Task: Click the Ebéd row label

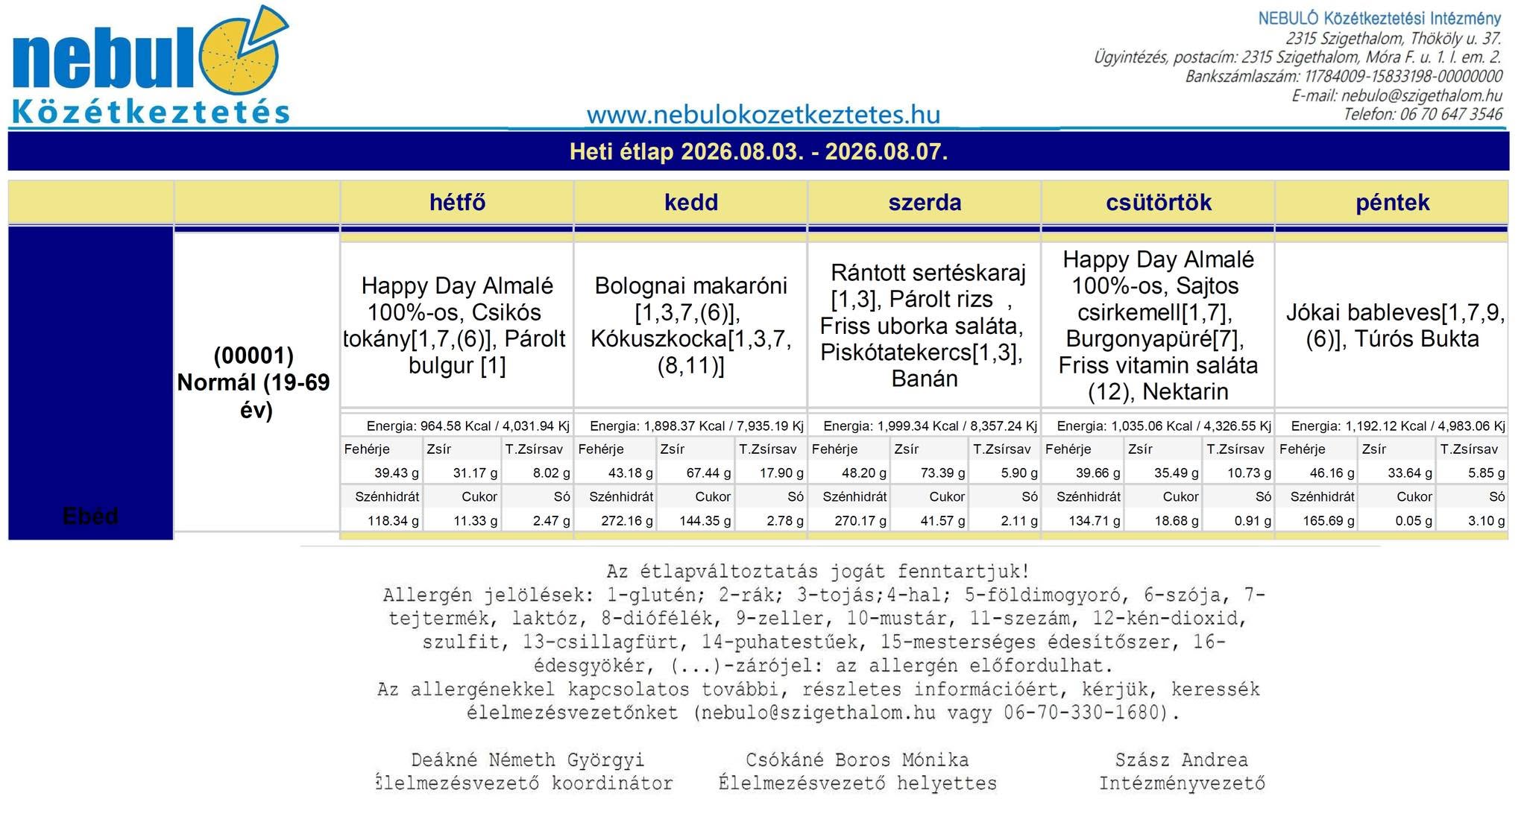Action: (x=90, y=516)
